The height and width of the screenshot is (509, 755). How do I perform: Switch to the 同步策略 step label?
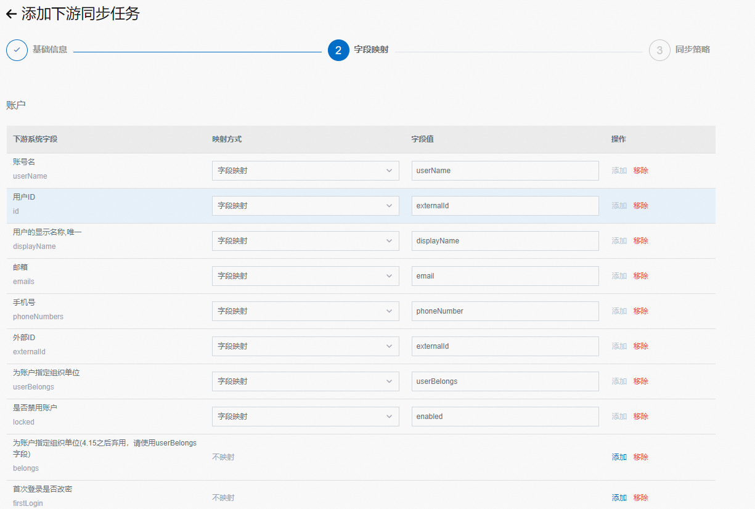pyautogui.click(x=692, y=50)
